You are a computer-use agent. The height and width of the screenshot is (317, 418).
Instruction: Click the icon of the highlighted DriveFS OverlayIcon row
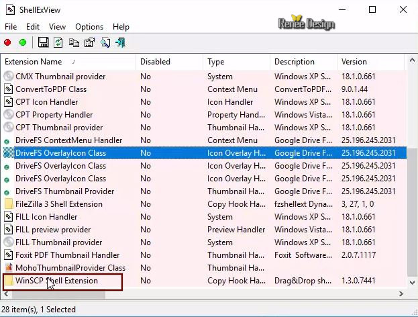click(x=8, y=153)
